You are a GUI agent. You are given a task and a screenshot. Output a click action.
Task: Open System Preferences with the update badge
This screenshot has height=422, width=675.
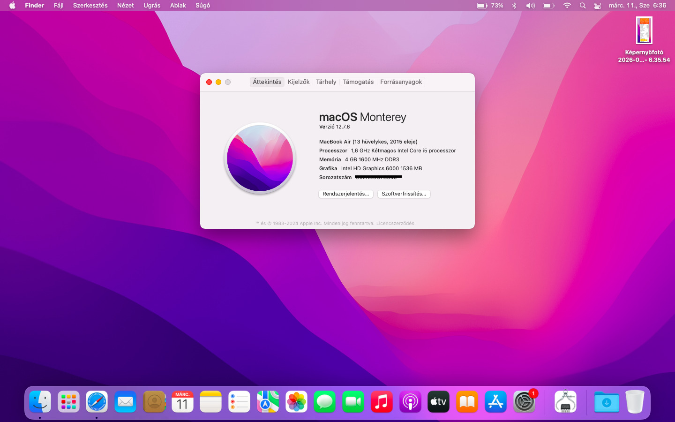click(x=524, y=402)
